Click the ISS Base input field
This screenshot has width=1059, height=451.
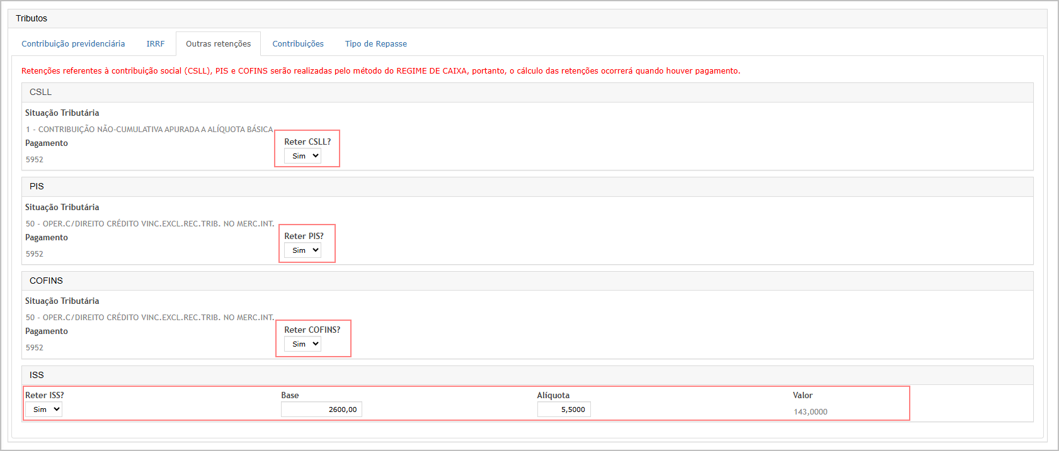(x=321, y=409)
